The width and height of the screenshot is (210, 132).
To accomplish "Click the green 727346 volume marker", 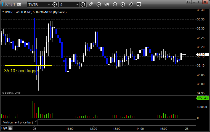I will coord(202,98).
